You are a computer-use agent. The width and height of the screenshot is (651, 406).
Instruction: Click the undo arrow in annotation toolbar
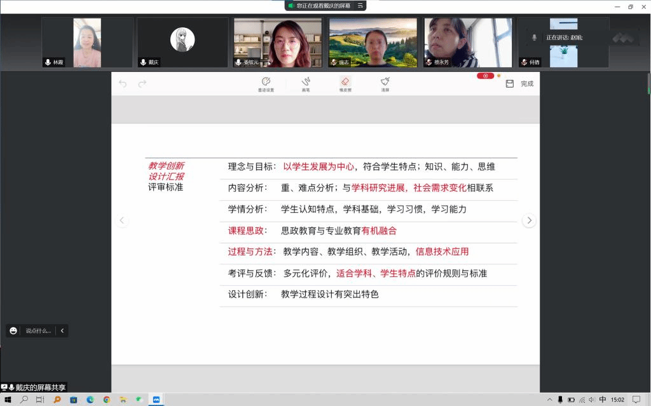123,84
